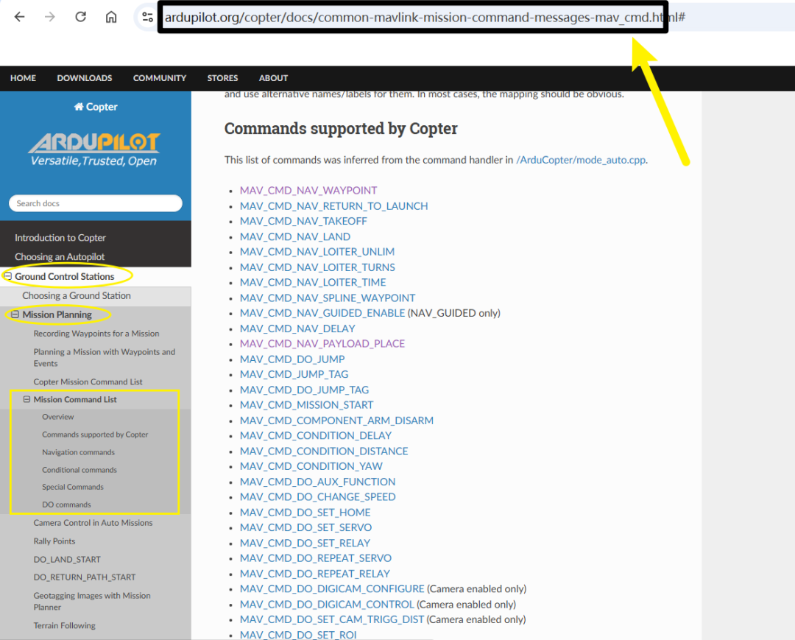Open the COMMUNITY menu item
The width and height of the screenshot is (795, 640).
pyautogui.click(x=160, y=78)
